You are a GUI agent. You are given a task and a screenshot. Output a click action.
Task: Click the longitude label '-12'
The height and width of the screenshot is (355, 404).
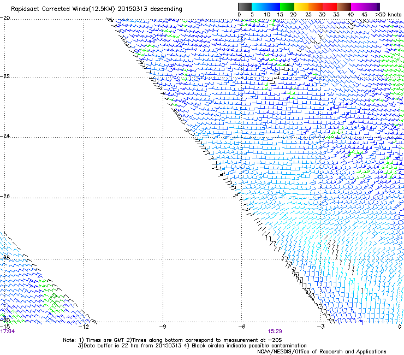click(x=84, y=327)
